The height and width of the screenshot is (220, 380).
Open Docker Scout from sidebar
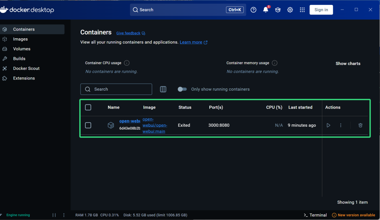click(x=26, y=68)
